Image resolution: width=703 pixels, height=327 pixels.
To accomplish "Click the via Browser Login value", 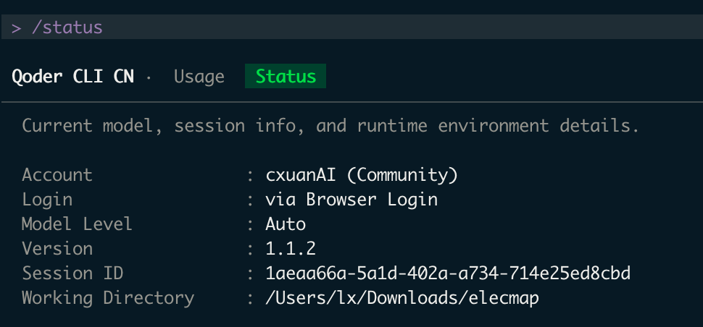I will click(351, 200).
